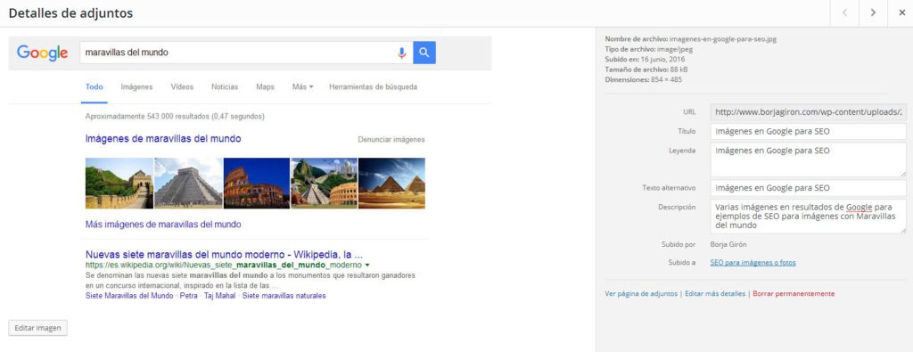Click the URL field of the attachment
The height and width of the screenshot is (352, 913).
click(808, 111)
